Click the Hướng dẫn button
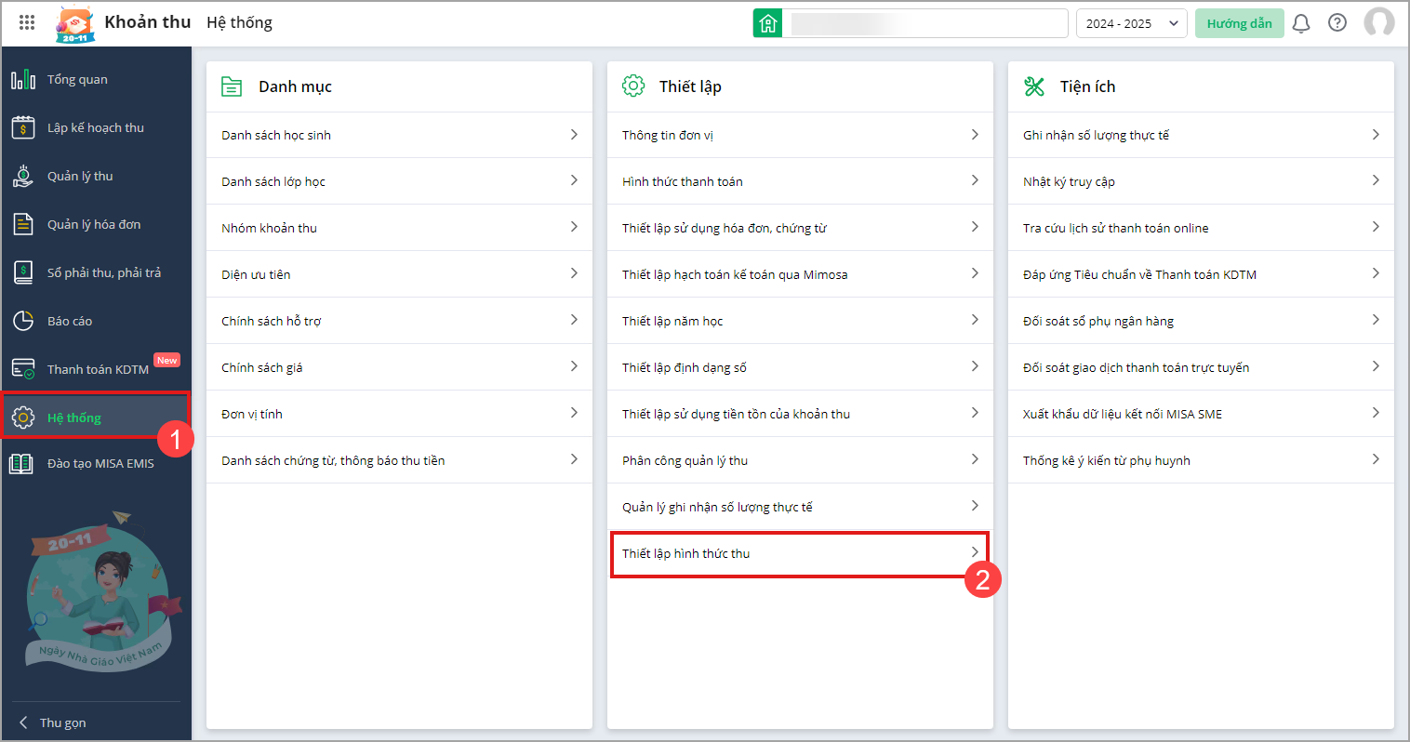Viewport: 1410px width, 742px height. click(1239, 23)
